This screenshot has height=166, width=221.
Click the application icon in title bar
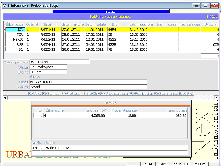(x=4, y=5)
